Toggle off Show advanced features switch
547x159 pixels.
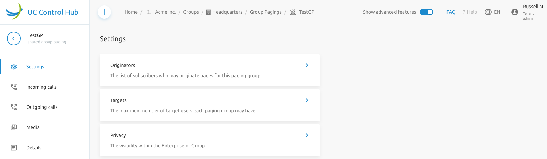coord(427,12)
